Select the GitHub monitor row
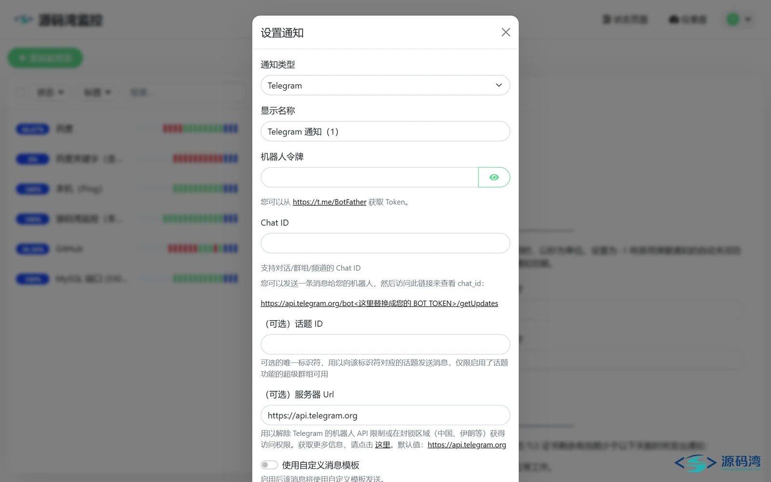771x482 pixels. [127, 249]
